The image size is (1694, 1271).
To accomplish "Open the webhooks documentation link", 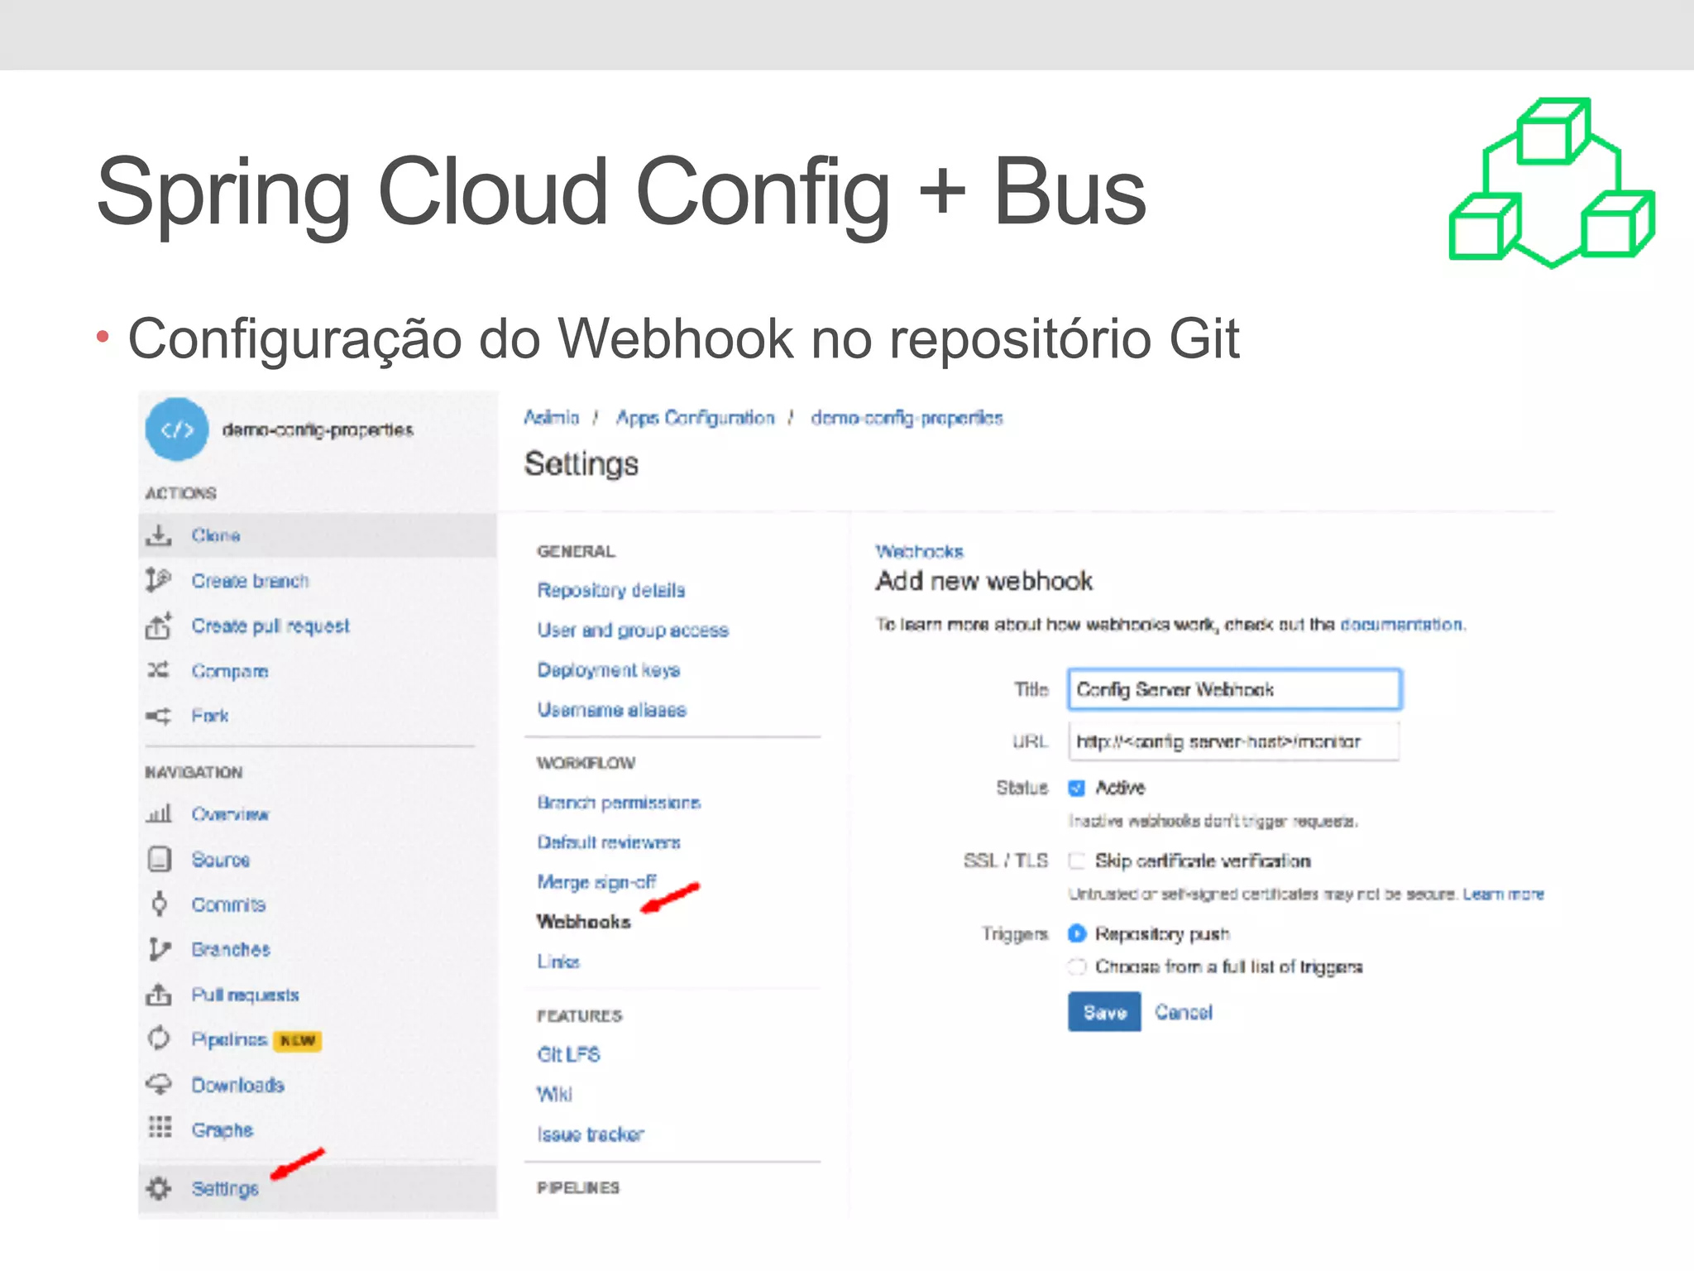I will [x=1401, y=624].
